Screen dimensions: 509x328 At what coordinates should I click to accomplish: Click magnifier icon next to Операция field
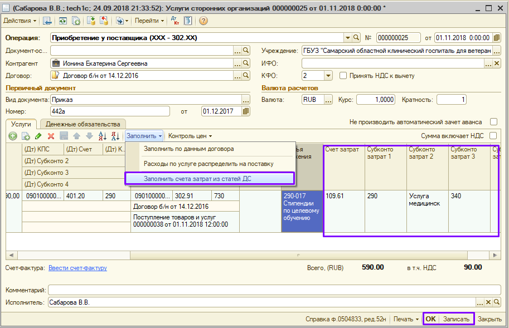click(356, 38)
